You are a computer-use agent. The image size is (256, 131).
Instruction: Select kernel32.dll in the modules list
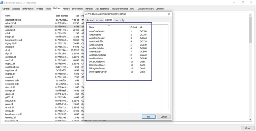(x=11, y=117)
